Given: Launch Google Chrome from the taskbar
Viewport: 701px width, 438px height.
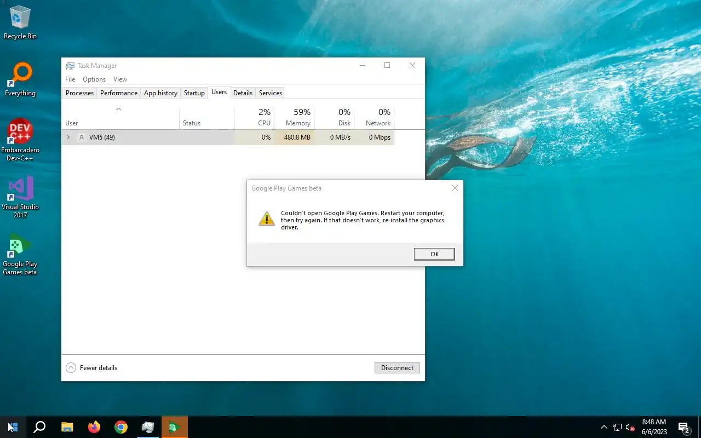Looking at the screenshot, I should 121,427.
